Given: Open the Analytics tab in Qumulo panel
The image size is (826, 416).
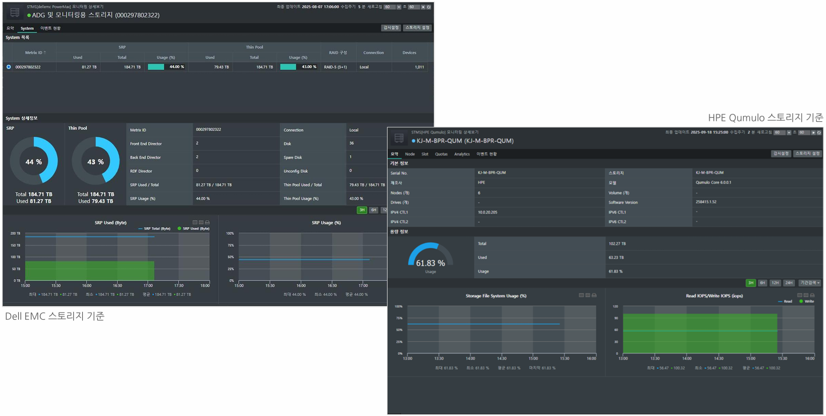Looking at the screenshot, I should pos(462,154).
